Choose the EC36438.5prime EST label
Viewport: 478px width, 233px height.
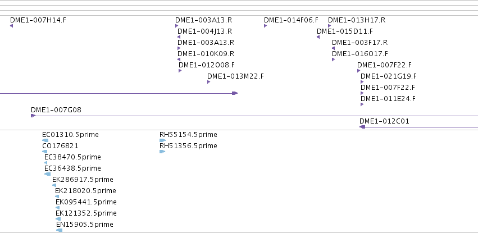(72, 169)
